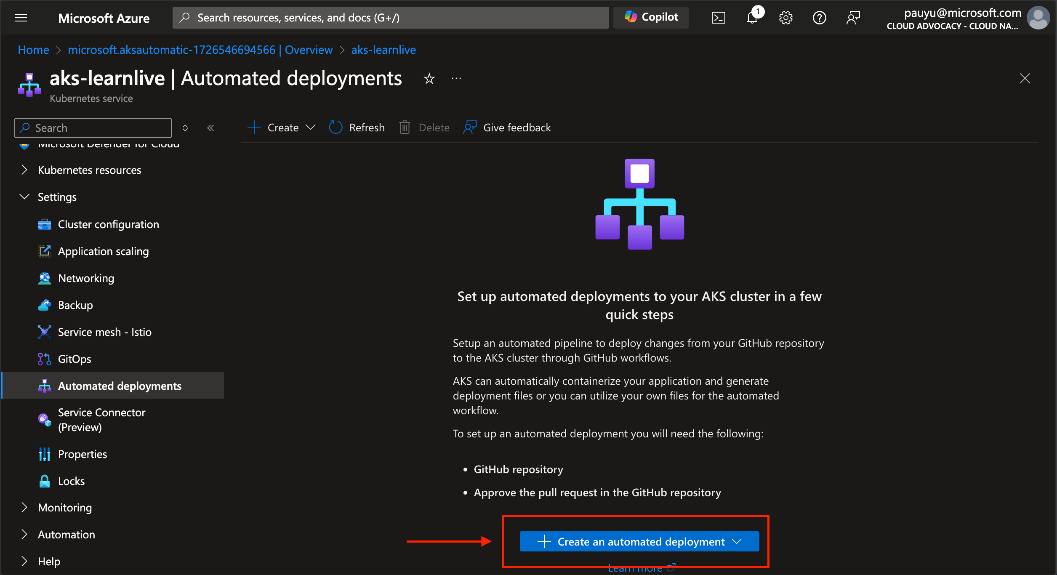Collapse the sidebar with double chevron
This screenshot has height=575, width=1057.
point(210,128)
